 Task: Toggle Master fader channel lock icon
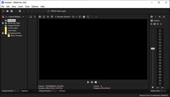(153, 87)
